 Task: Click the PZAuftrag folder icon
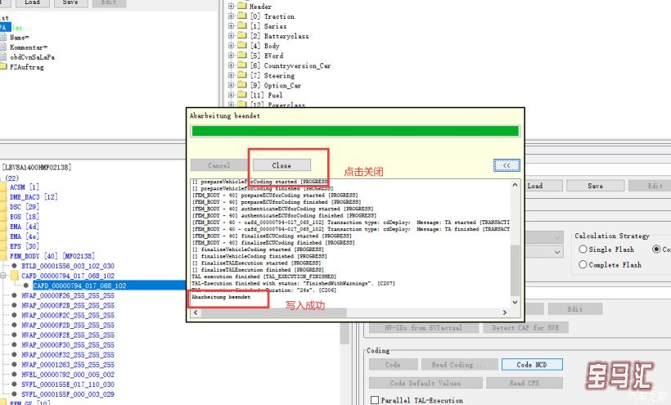(3, 66)
